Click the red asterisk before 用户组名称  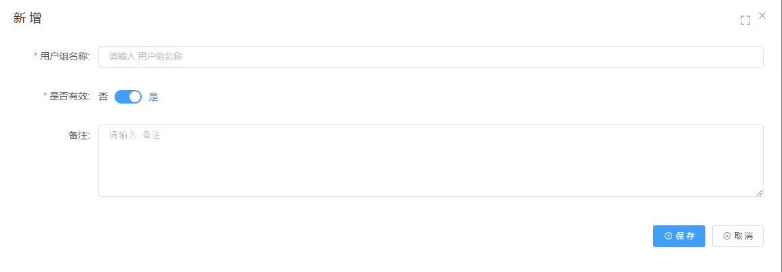[35, 55]
